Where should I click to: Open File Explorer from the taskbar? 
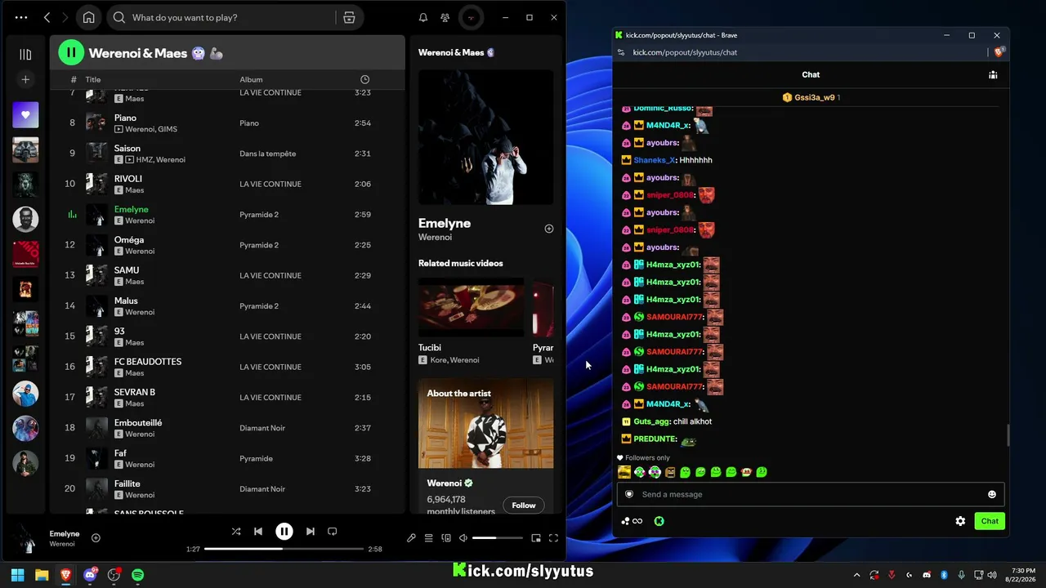pos(41,575)
